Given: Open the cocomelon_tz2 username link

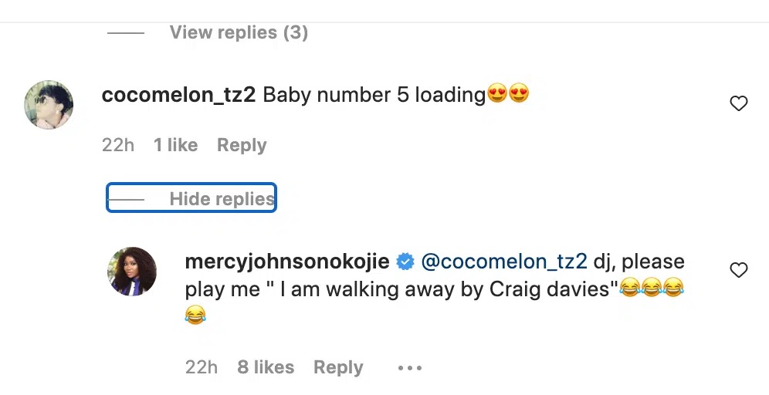Looking at the screenshot, I should (179, 95).
